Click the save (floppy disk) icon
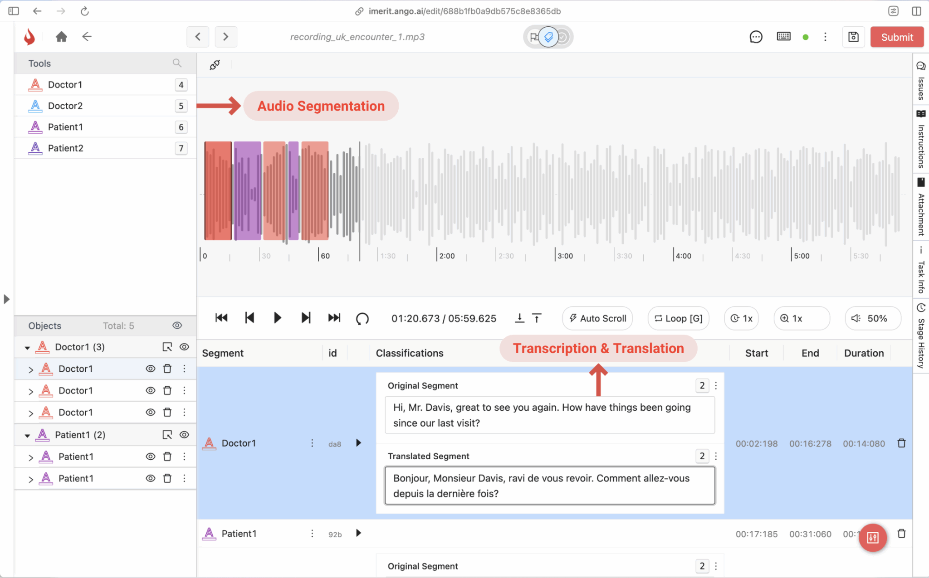Screen dimensions: 929x578 click(853, 37)
